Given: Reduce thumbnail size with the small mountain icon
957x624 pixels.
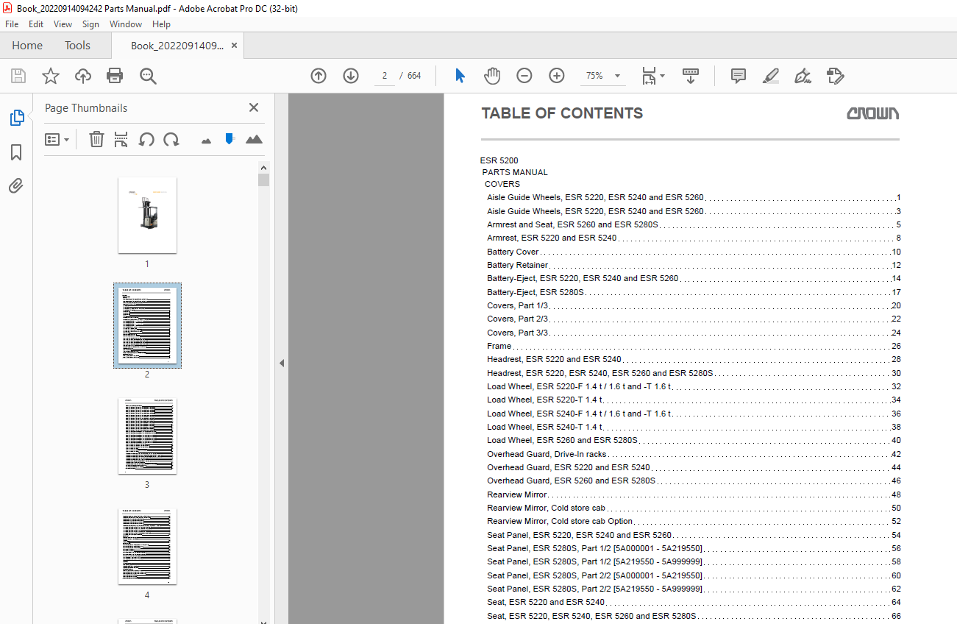Looking at the screenshot, I should coord(206,140).
